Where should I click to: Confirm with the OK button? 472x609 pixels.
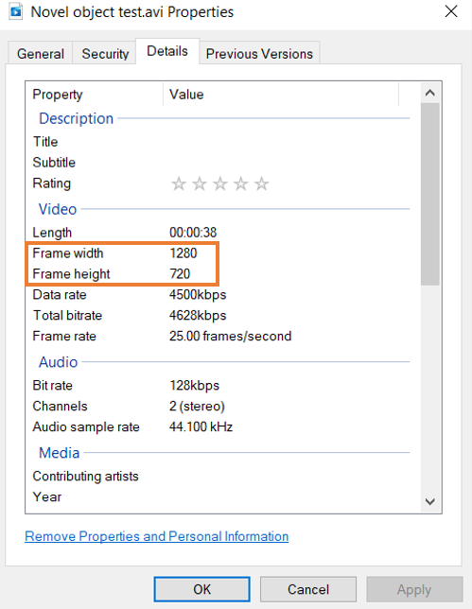(x=201, y=589)
